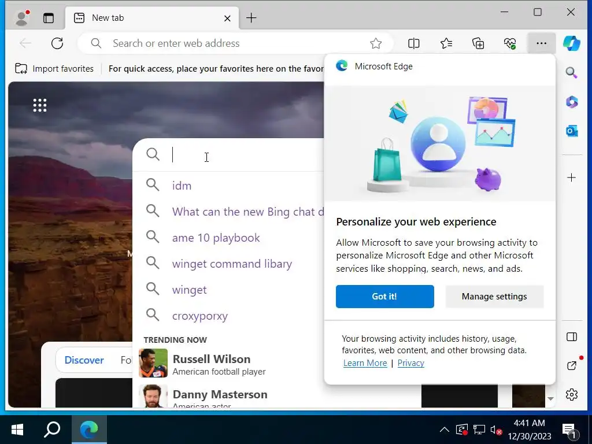Open the Windows Start menu
This screenshot has height=444, width=592.
pos(17,430)
